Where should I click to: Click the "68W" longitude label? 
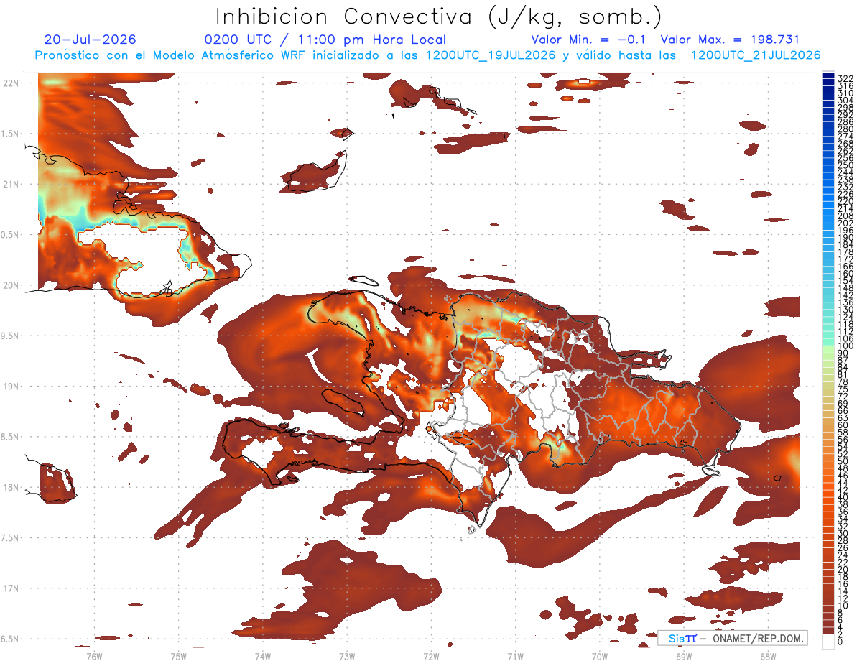pos(768,656)
